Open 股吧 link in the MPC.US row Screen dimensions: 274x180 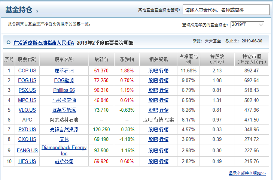(153, 100)
